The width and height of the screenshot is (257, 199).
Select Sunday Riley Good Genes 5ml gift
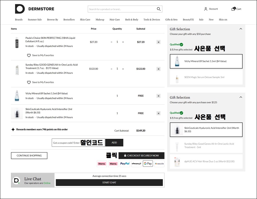coord(206,146)
